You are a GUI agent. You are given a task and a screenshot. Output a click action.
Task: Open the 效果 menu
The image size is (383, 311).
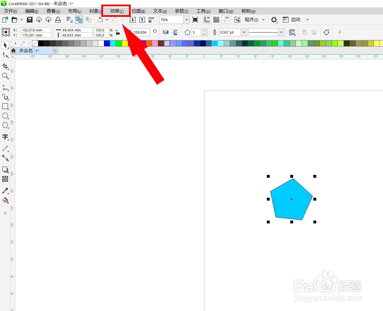(117, 11)
